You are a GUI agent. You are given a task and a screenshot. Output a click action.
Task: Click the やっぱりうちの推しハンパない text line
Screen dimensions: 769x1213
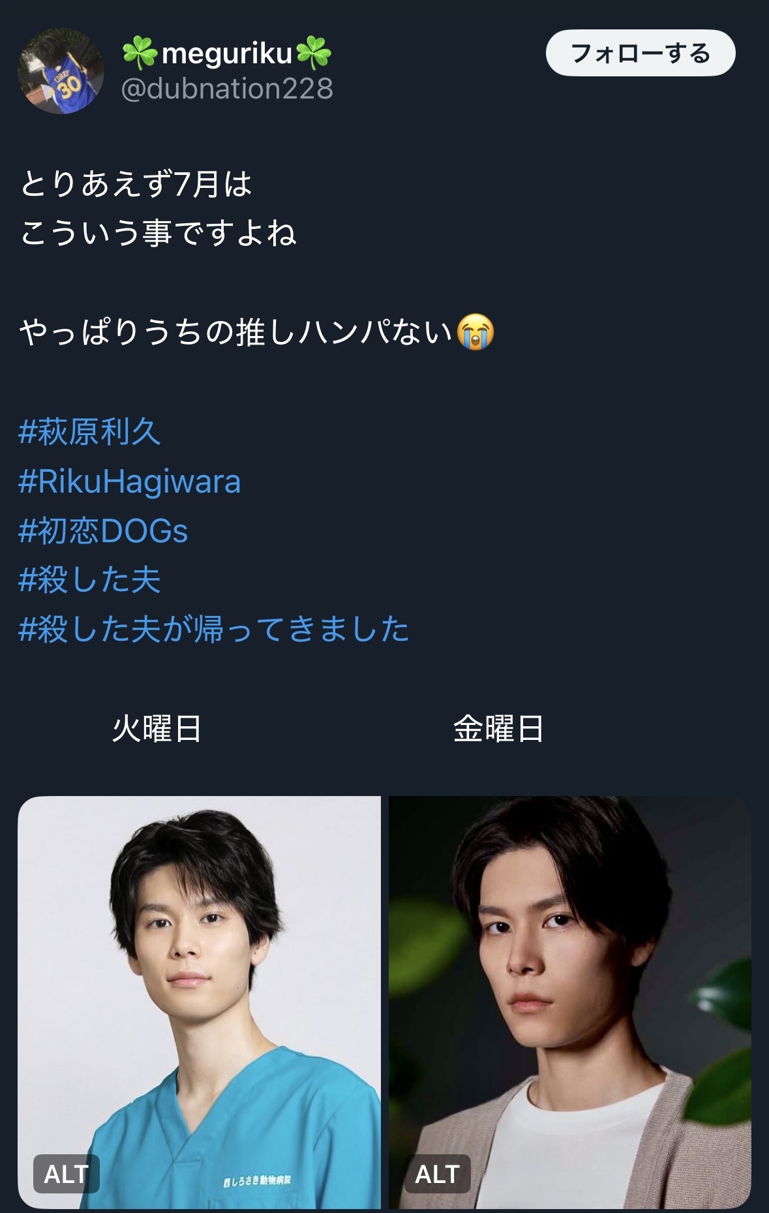click(x=236, y=332)
